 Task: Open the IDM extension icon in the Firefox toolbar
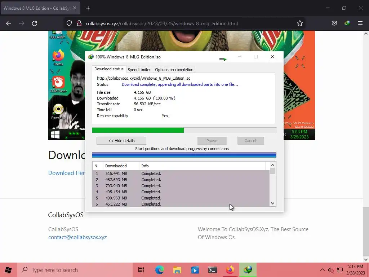click(347, 23)
